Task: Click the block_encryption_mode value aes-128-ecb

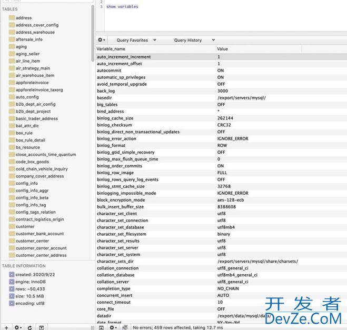Action: pos(231,200)
